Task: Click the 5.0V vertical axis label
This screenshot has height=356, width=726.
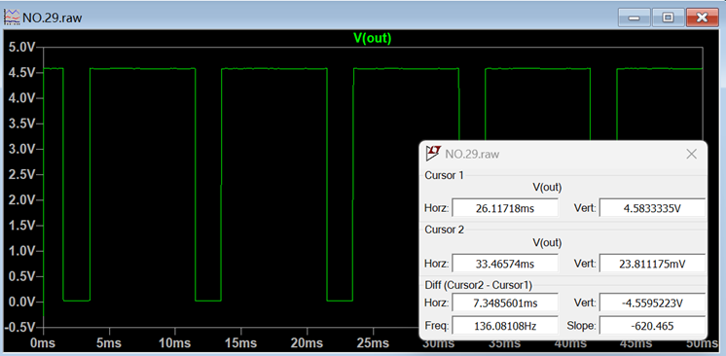Action: coord(22,48)
